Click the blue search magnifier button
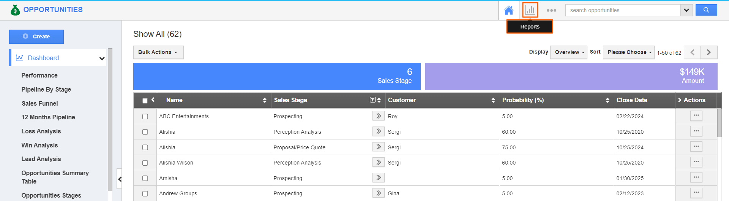 click(x=706, y=10)
